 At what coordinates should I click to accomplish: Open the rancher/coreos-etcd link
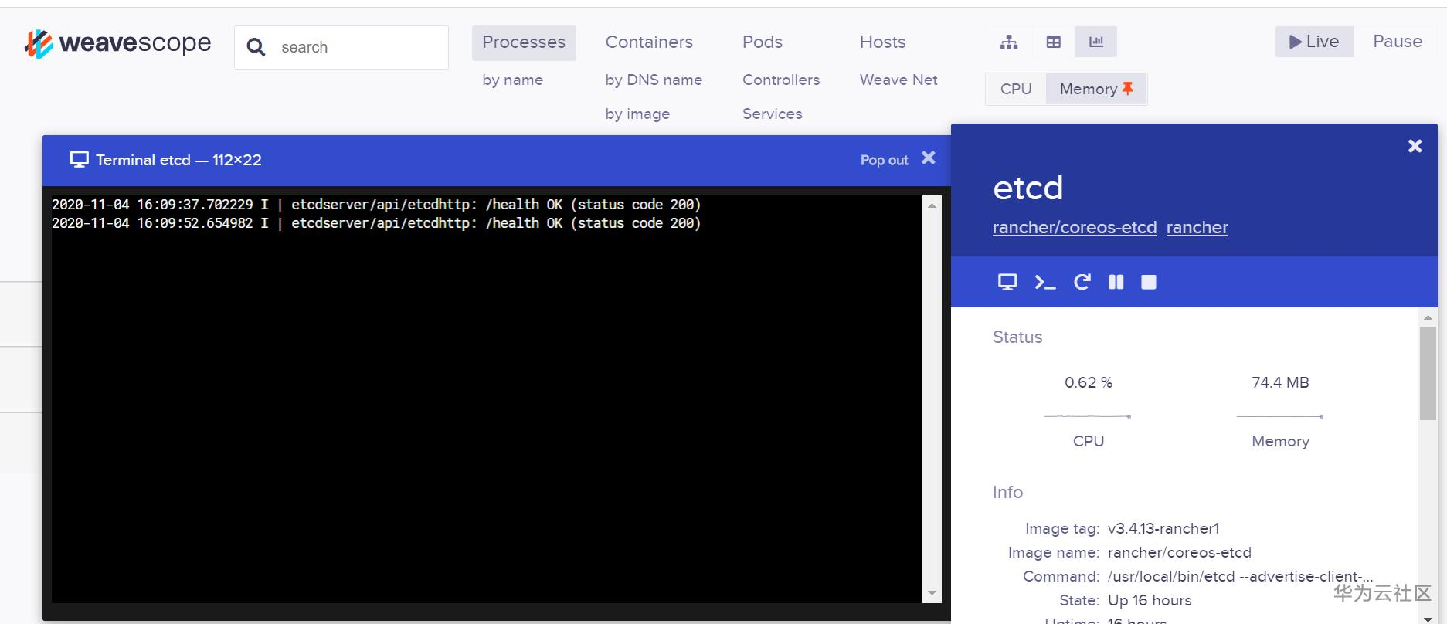tap(1075, 228)
